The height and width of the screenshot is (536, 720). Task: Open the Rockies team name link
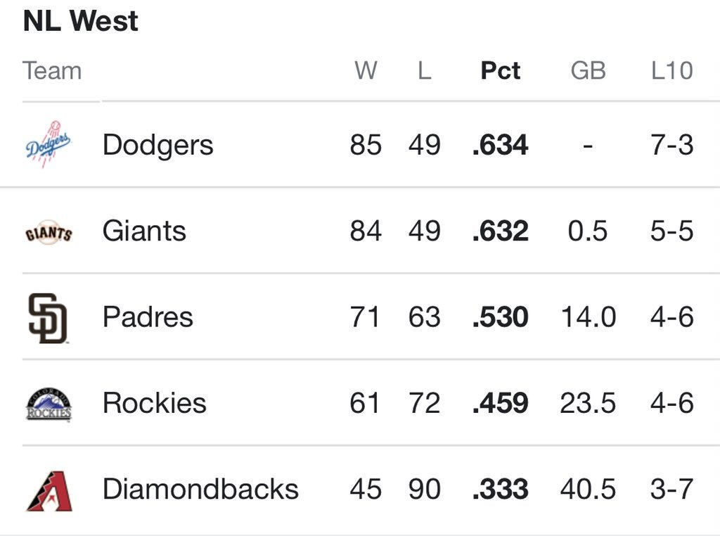tap(154, 403)
